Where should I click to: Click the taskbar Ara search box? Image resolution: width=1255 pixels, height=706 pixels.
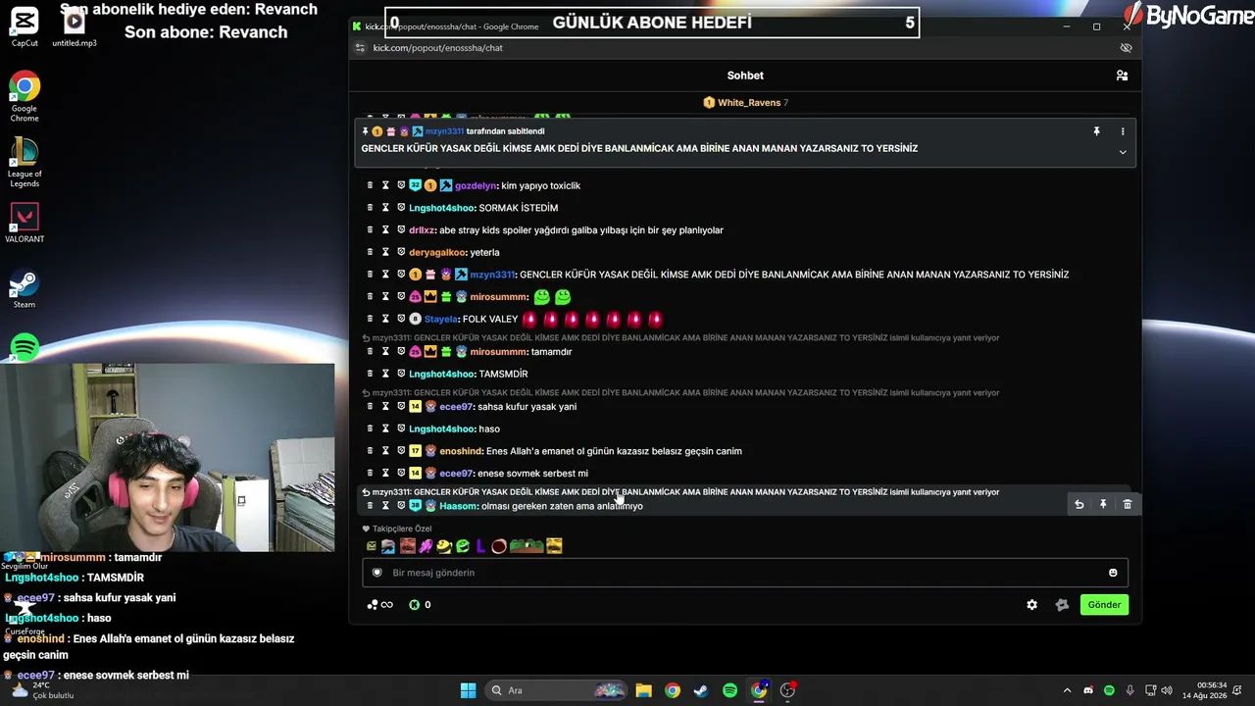(557, 690)
